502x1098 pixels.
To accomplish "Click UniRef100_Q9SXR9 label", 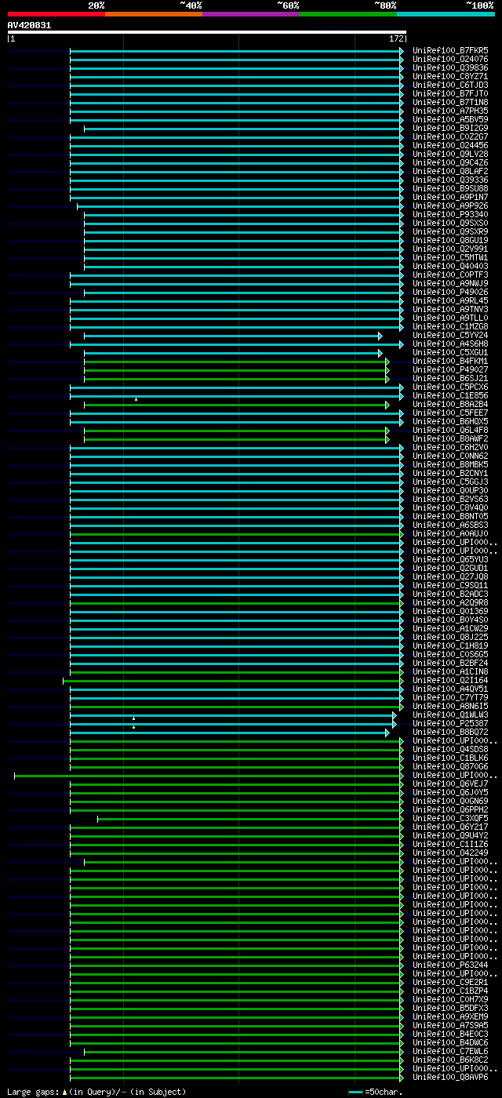I will (450, 231).
